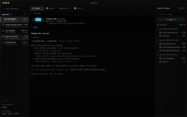Click worktree icon of 'see changes'
This screenshot has width=187, height=117.
3,31
